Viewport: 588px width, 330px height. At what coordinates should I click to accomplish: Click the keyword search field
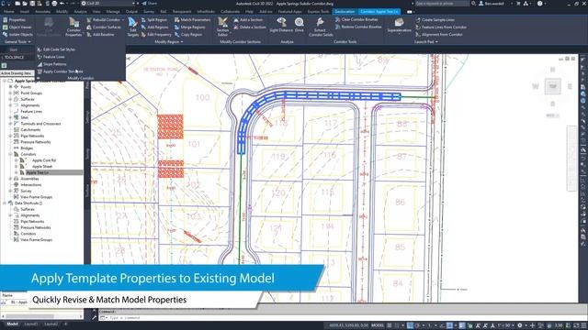pyautogui.click(x=442, y=4)
